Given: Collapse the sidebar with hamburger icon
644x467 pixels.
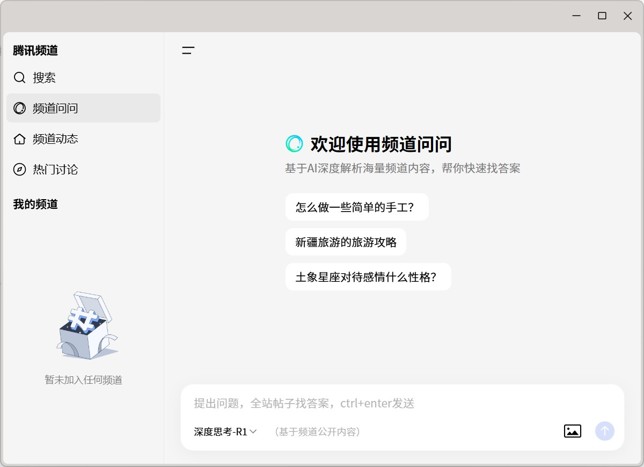Looking at the screenshot, I should (188, 51).
